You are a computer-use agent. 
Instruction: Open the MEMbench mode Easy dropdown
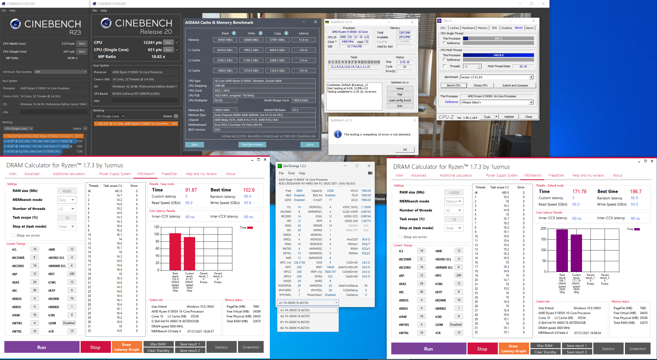click(x=67, y=200)
